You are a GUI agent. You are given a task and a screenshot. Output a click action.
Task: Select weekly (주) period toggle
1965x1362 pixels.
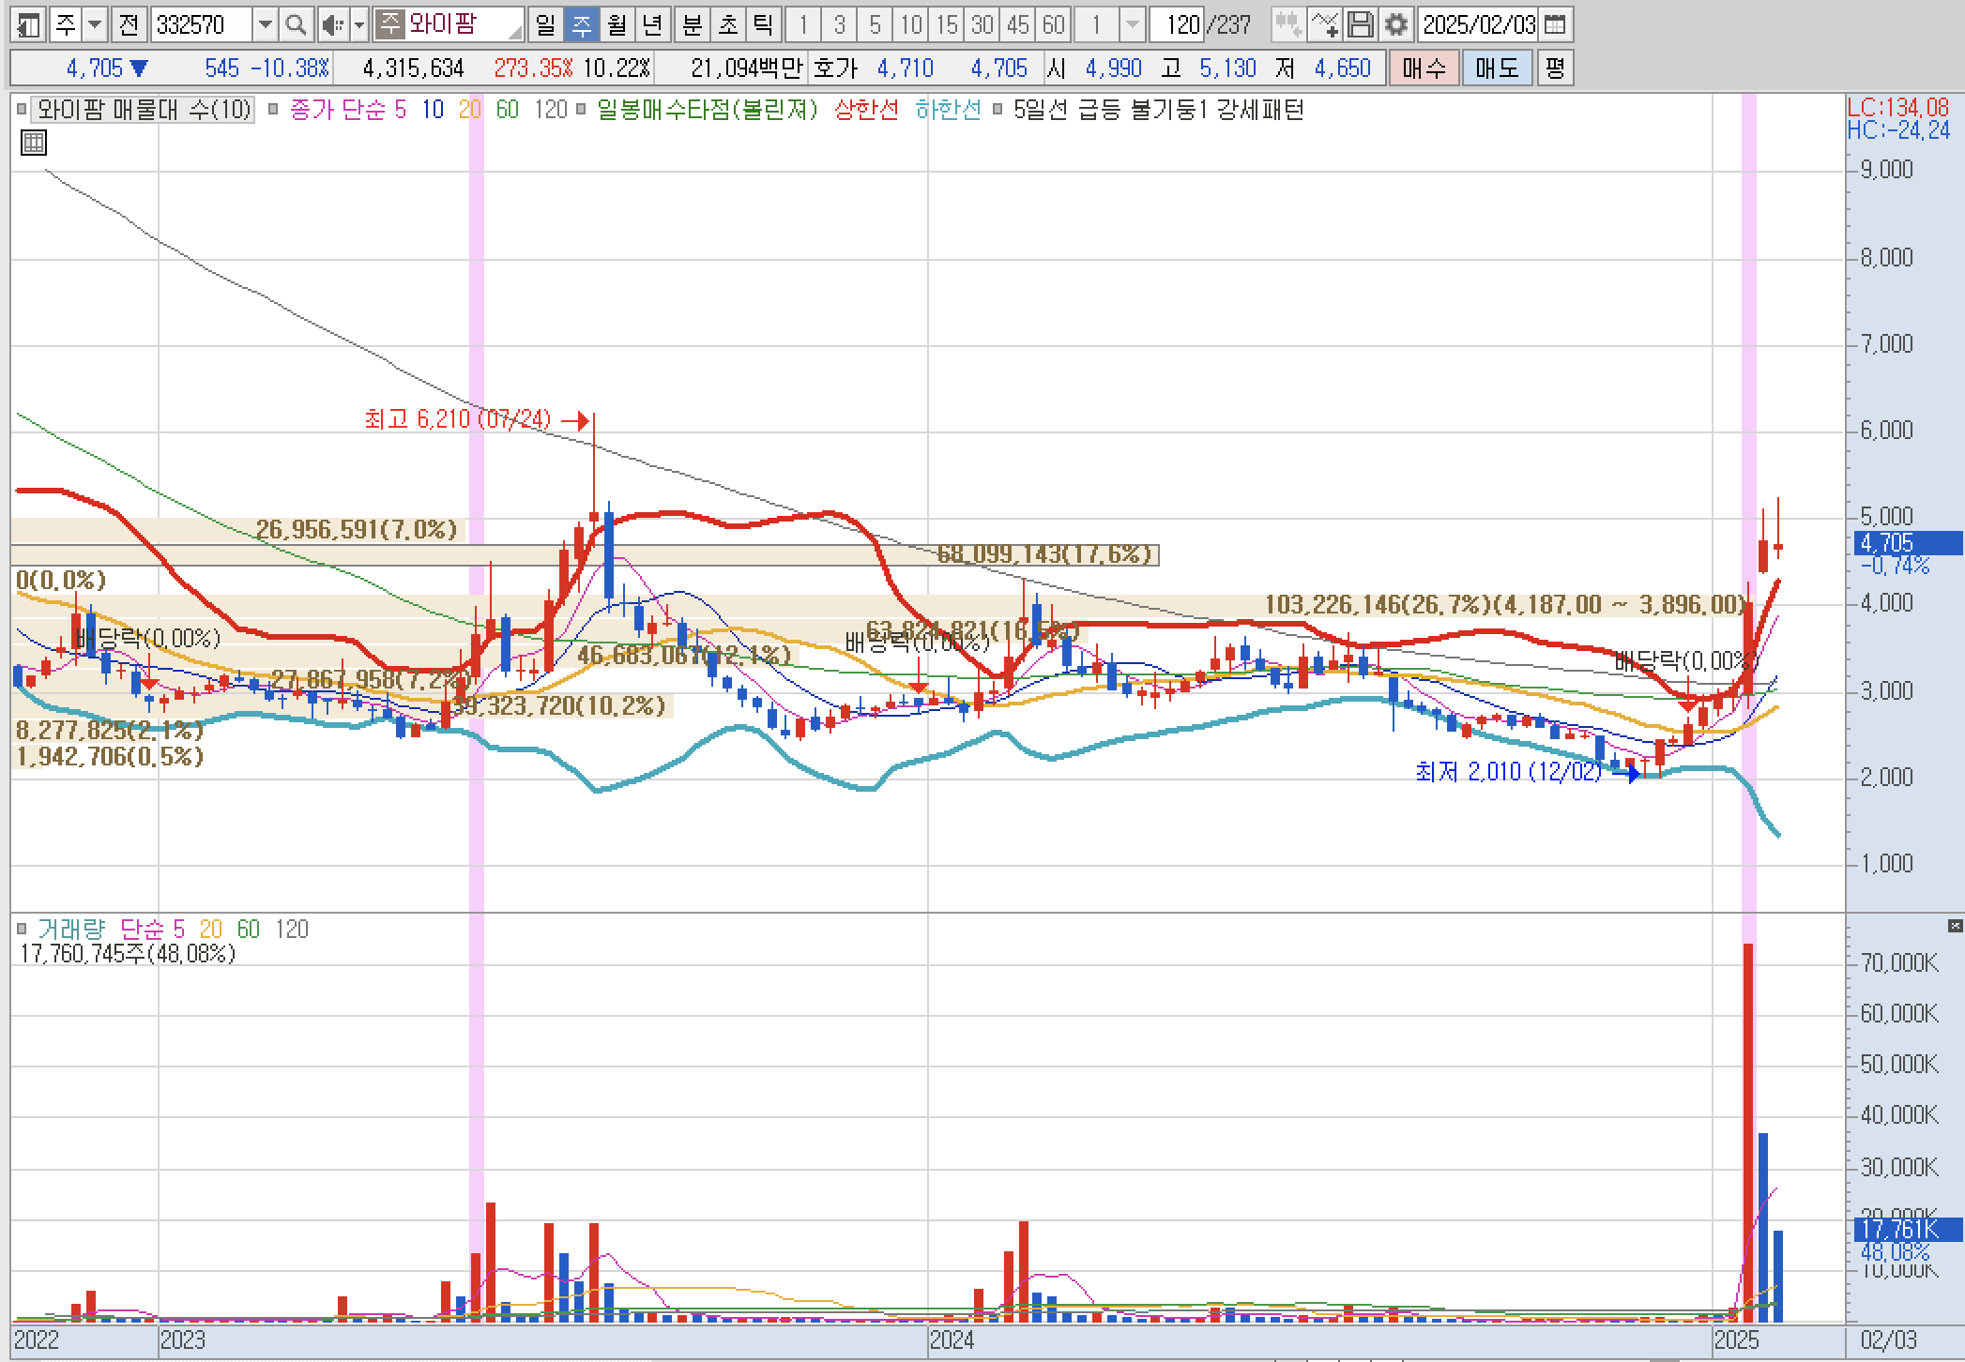(x=581, y=24)
